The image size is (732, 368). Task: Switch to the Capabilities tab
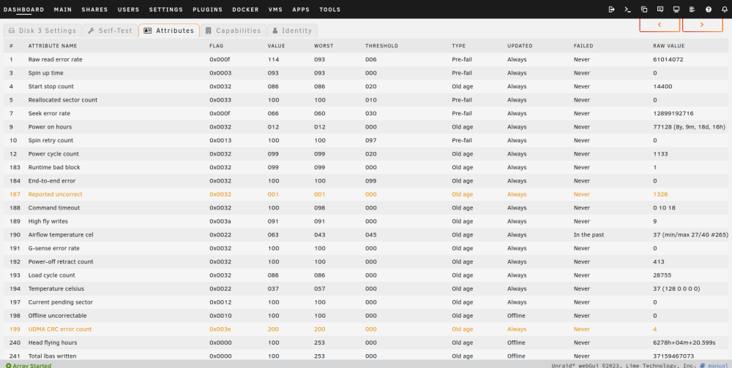coord(234,31)
